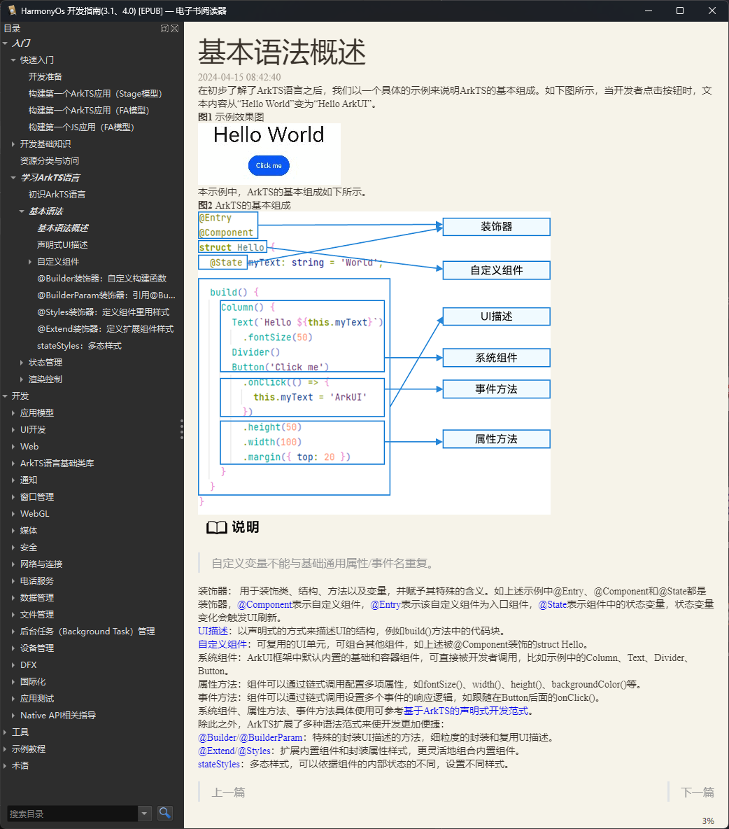The width and height of the screenshot is (729, 829).
Task: Open 构建第一个ArkTS应用（Stage模型）
Action: pyautogui.click(x=95, y=94)
